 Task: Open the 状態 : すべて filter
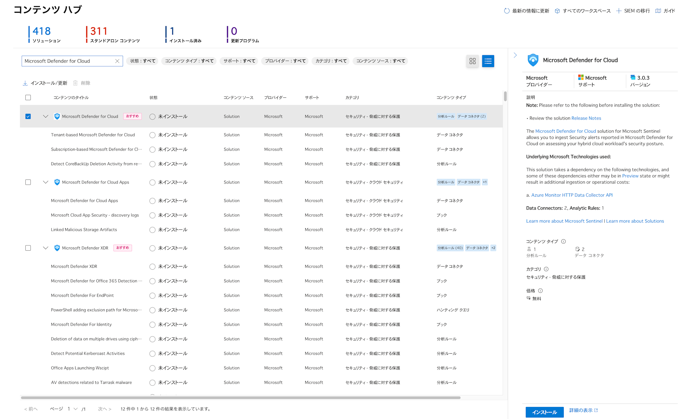(143, 61)
